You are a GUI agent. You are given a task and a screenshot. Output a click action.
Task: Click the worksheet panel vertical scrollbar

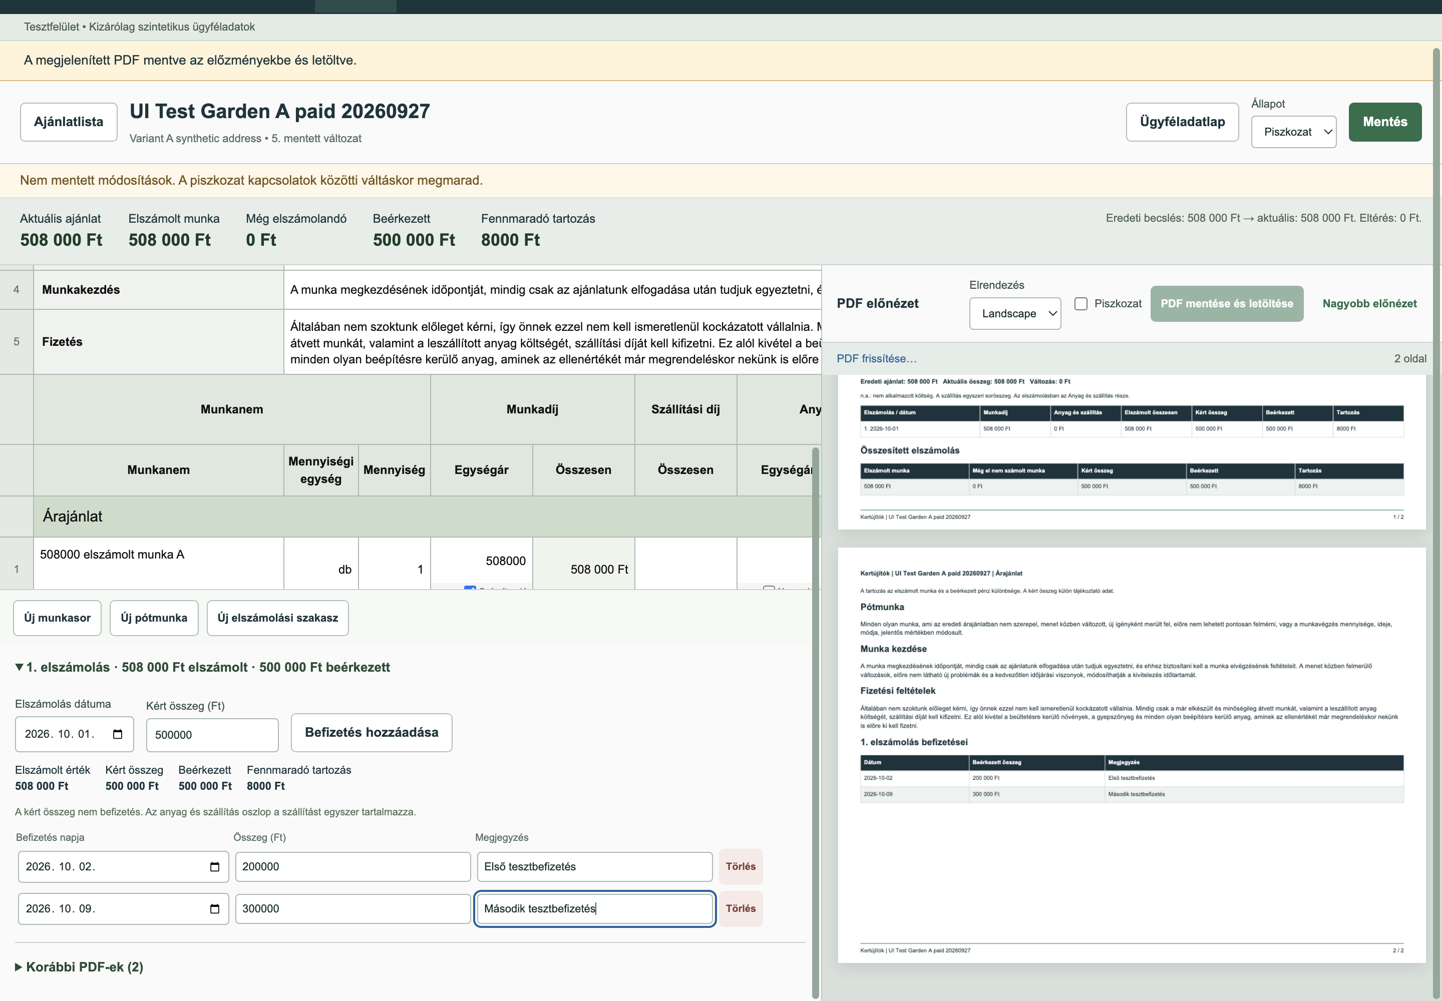pyautogui.click(x=816, y=721)
